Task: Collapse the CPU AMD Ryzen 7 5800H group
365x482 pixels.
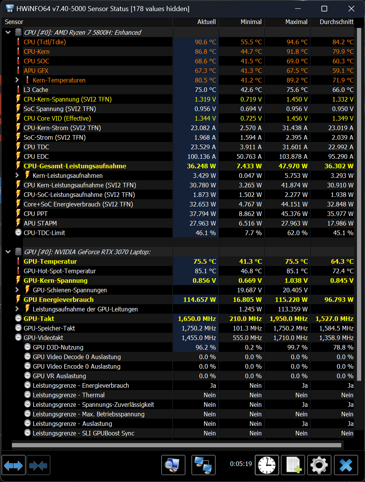Action: tap(8, 32)
